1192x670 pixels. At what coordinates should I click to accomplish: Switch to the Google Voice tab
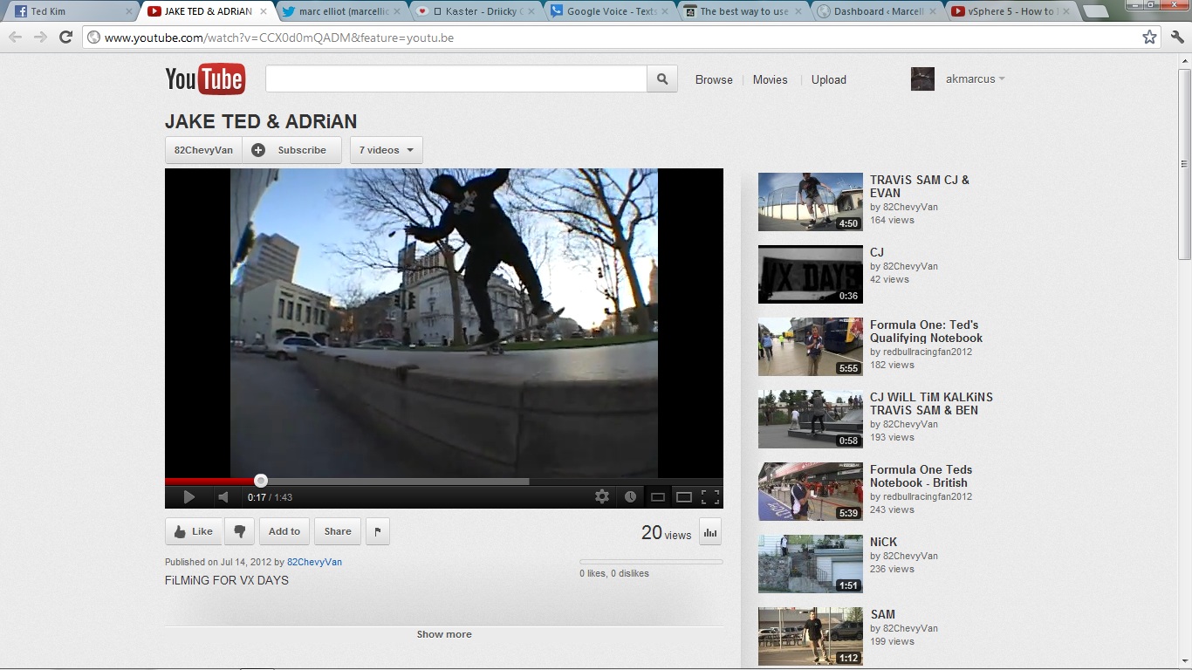pos(611,11)
